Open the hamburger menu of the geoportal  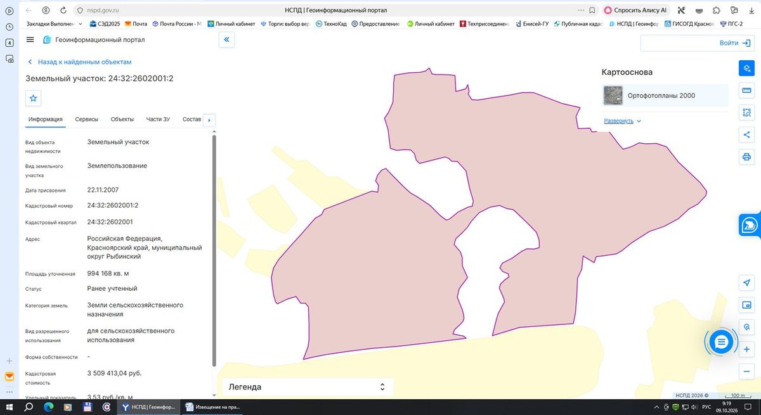click(x=30, y=40)
